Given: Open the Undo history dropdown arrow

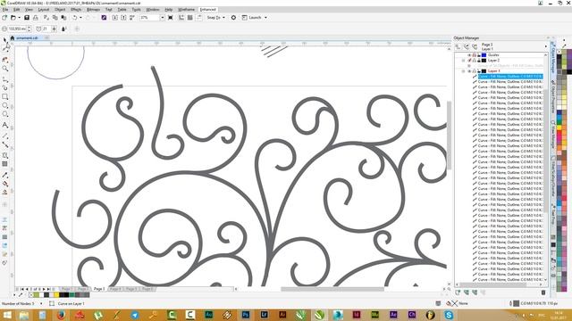Looking at the screenshot, I should tap(80, 18).
